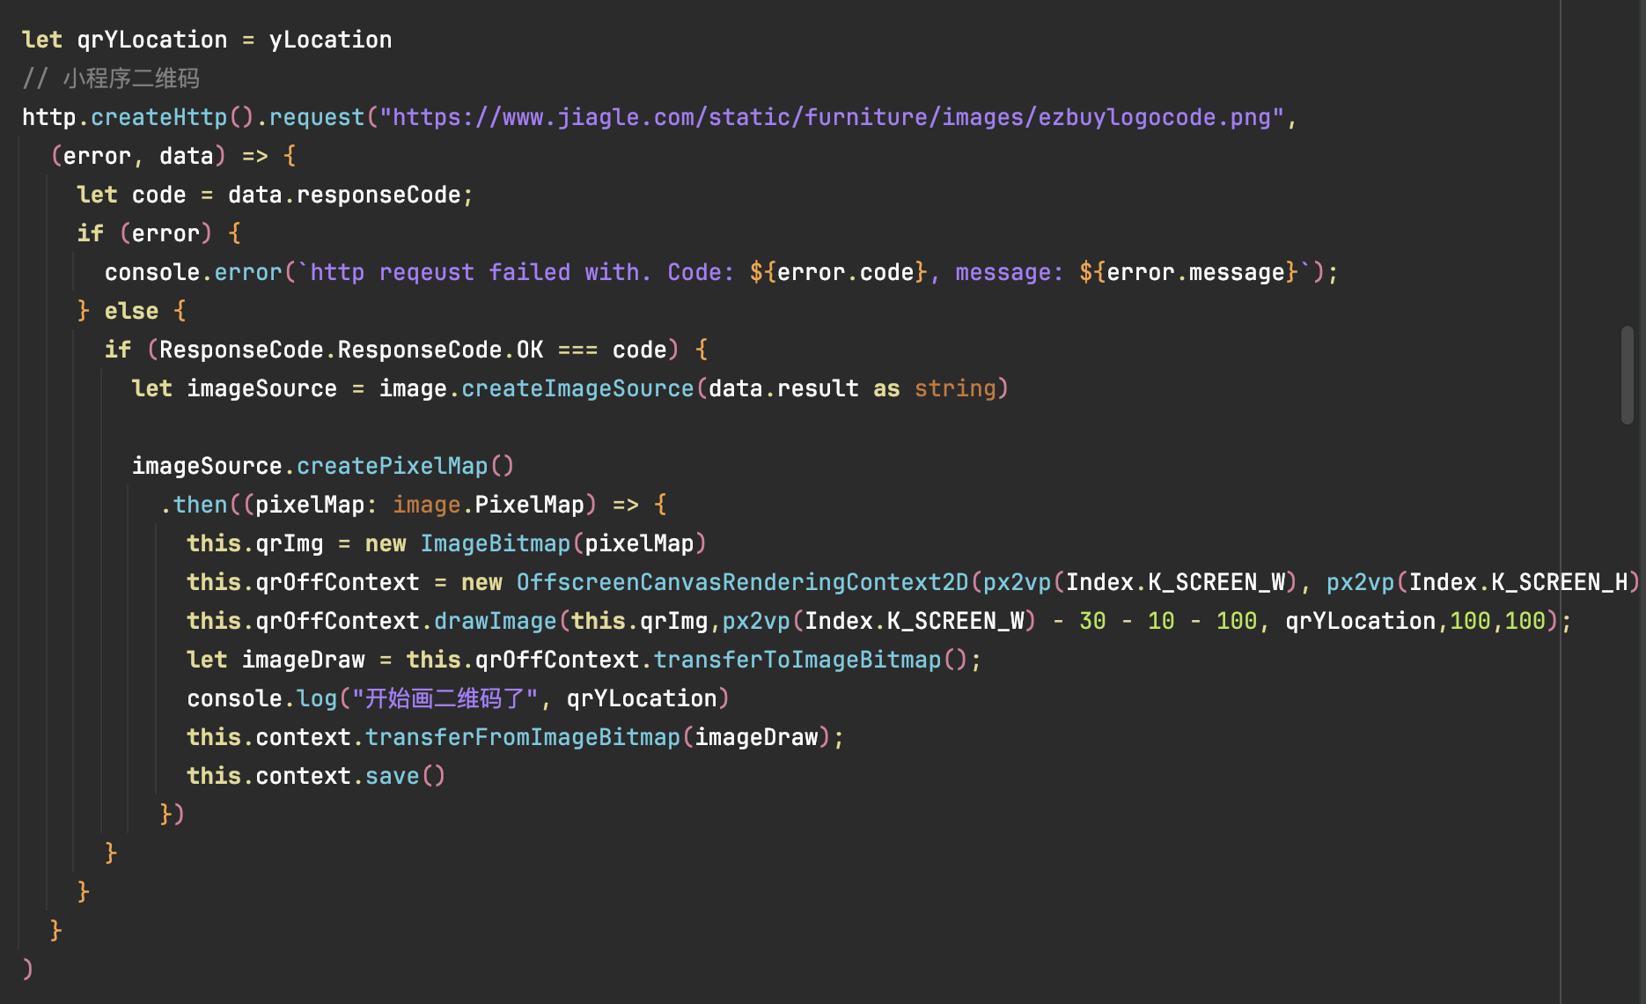Click the createPixelMap method call

point(392,466)
